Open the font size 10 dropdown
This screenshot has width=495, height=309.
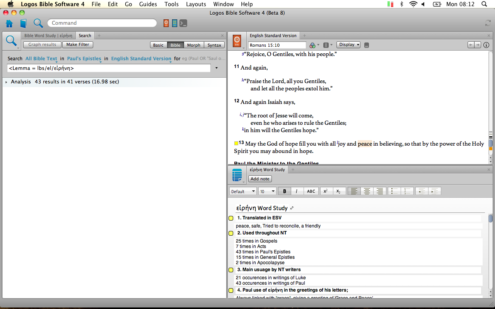click(x=267, y=191)
